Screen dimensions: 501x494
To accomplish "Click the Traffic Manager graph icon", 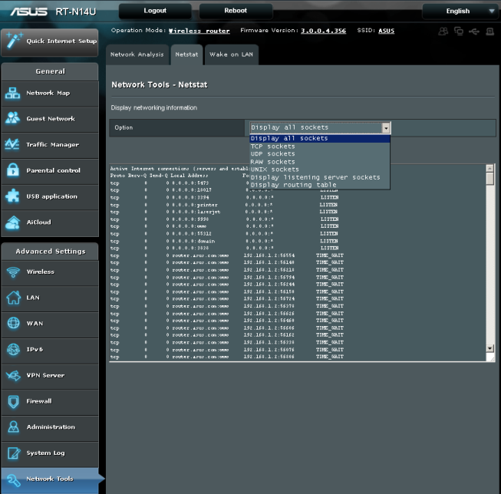I will 12,144.
